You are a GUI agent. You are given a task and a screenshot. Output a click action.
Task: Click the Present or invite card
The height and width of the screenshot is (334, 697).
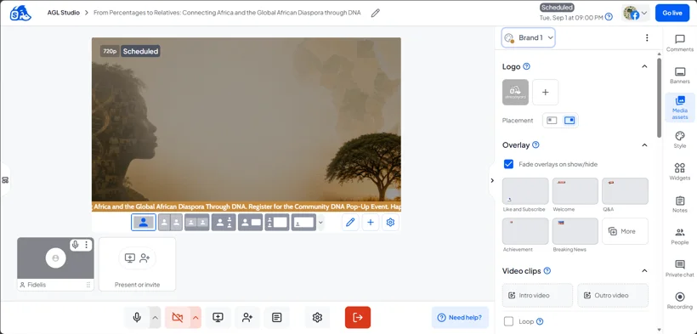[138, 264]
